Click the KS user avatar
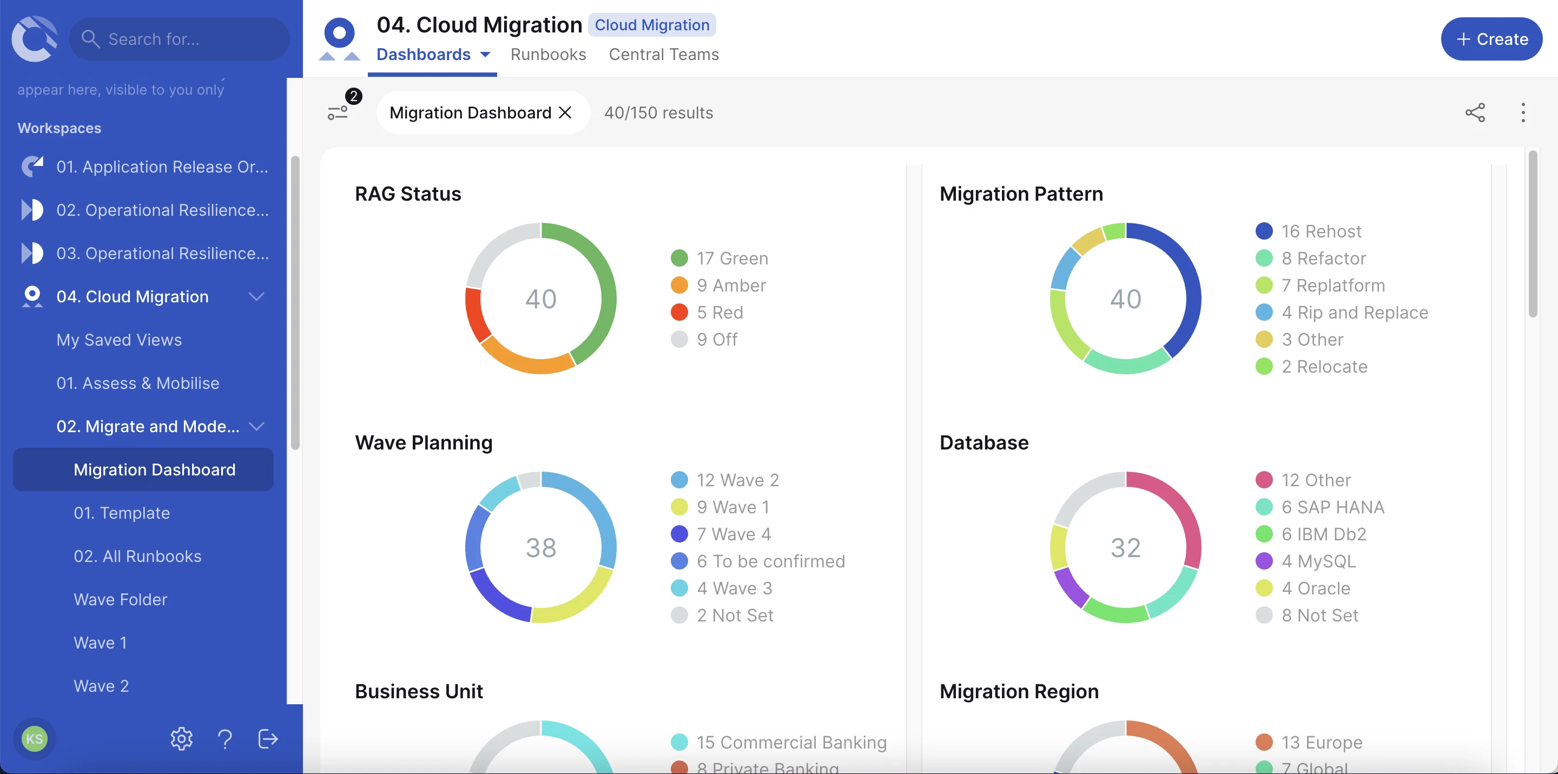This screenshot has height=774, width=1558. point(34,738)
